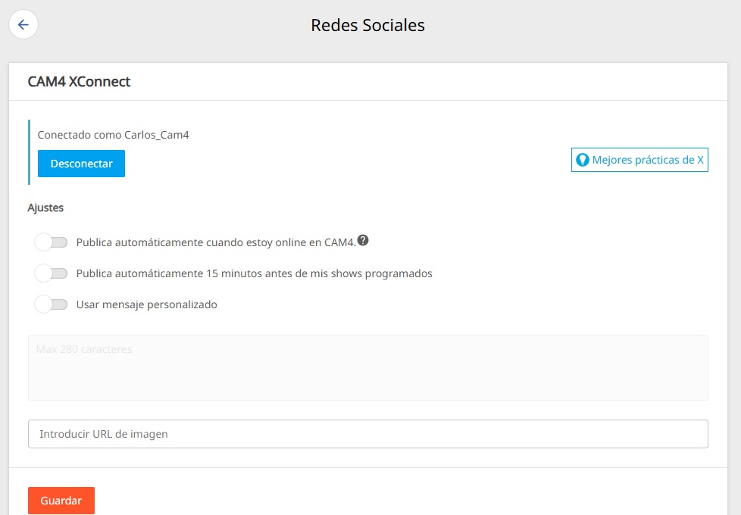Click the Ajustes heading
This screenshot has height=515, width=741.
[45, 208]
